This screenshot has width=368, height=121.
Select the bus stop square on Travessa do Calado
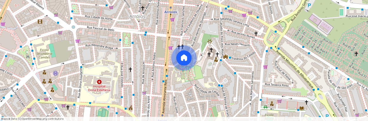pos(230,58)
